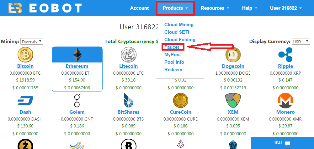
Task: Click the $ 29.87 Monero price
Action: (285, 126)
